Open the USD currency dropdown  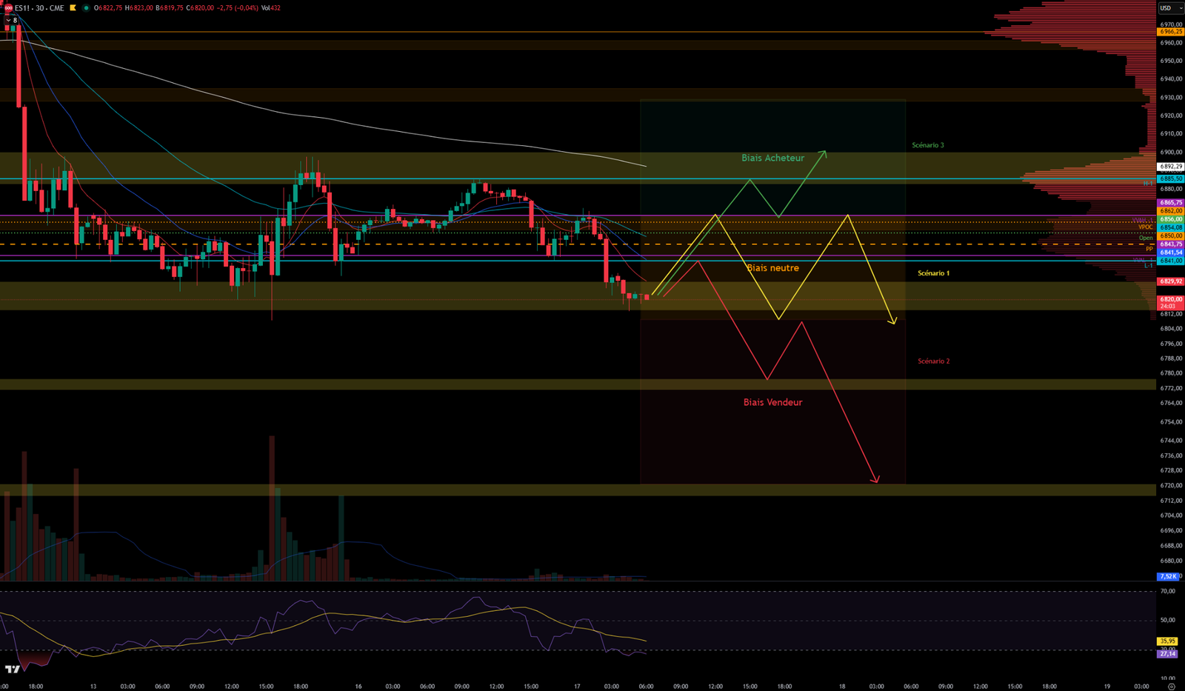[1170, 8]
